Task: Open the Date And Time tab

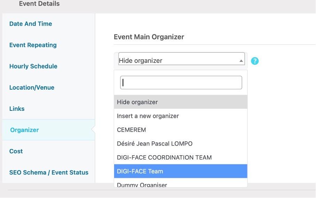Action: click(31, 24)
